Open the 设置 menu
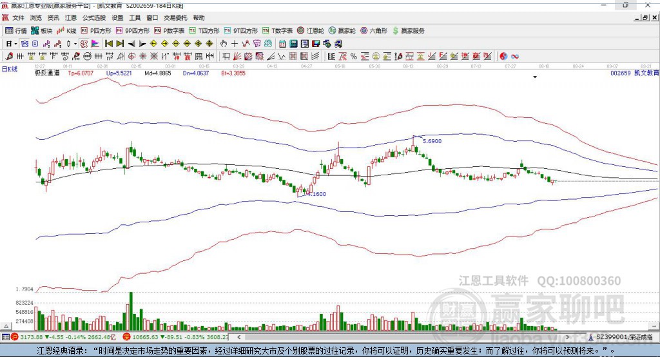 117,17
